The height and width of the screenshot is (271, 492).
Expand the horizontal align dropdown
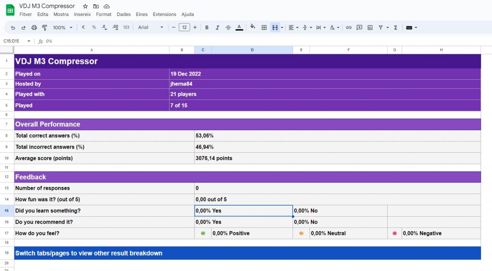click(294, 27)
